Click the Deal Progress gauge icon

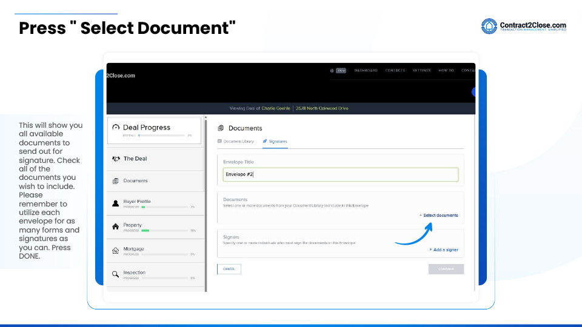click(x=116, y=128)
